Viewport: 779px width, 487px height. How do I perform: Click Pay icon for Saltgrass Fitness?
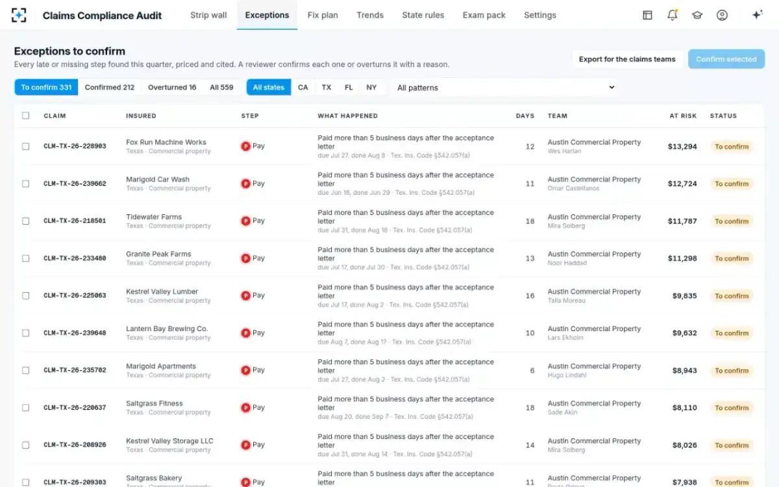[245, 408]
